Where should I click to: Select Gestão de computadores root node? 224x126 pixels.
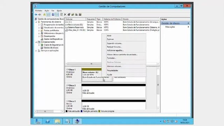pyautogui.click(x=51, y=19)
